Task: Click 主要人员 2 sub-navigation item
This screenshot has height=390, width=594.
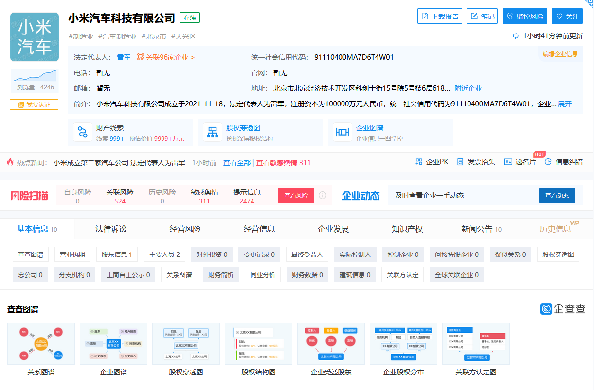Action: (164, 254)
